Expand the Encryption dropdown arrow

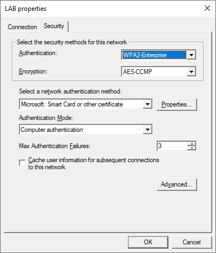point(191,72)
